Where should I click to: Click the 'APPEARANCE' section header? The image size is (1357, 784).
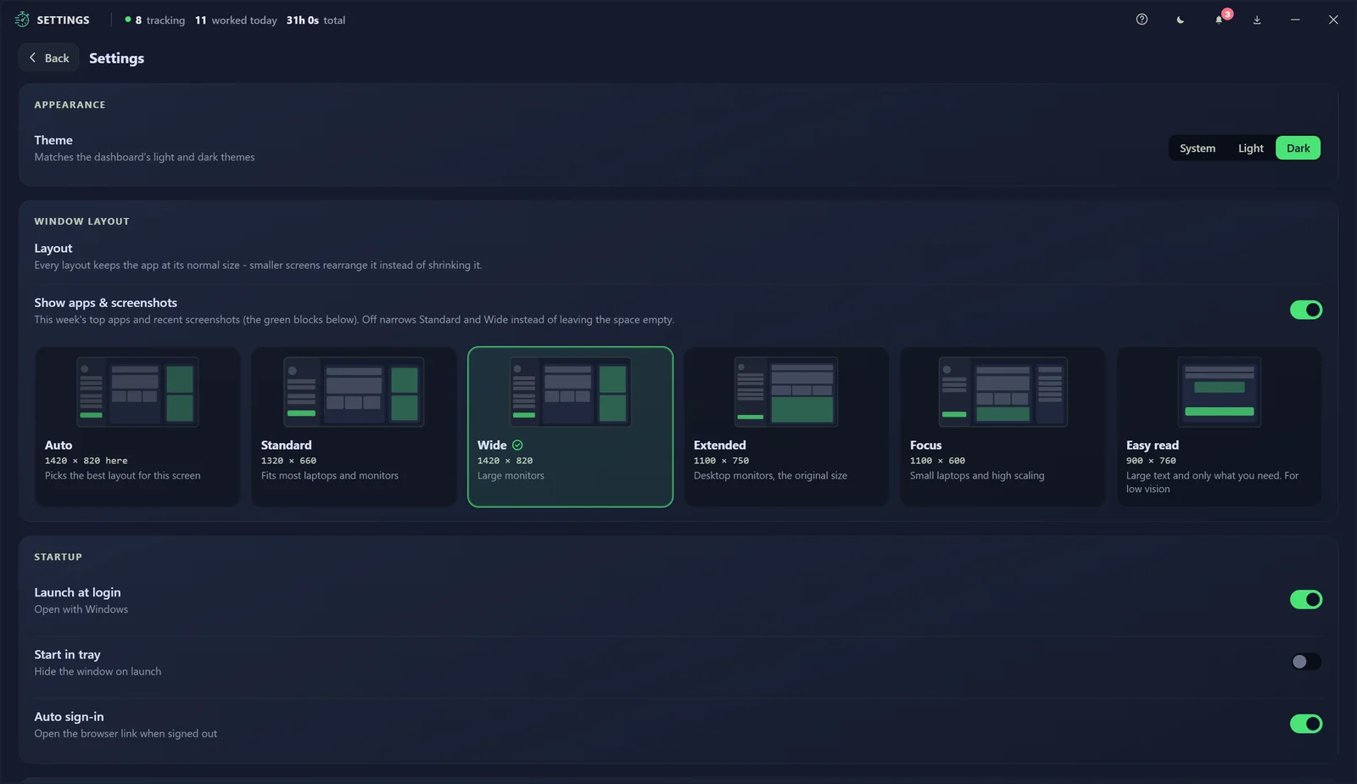70,105
